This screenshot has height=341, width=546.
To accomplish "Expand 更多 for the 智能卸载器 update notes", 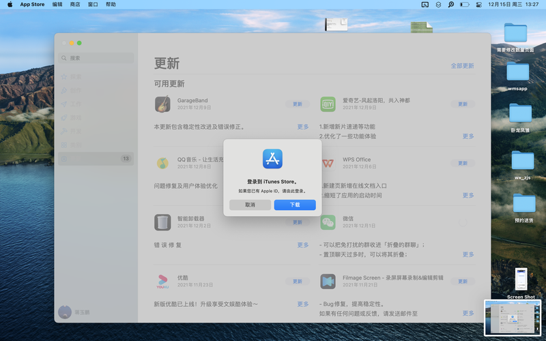I will tap(303, 245).
